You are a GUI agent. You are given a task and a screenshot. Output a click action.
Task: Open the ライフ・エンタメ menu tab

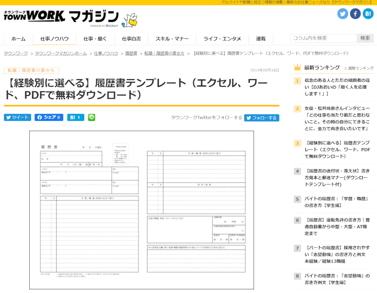point(222,39)
